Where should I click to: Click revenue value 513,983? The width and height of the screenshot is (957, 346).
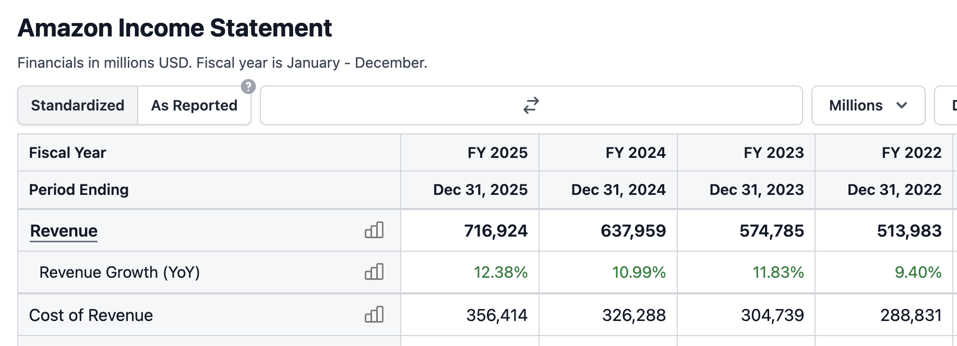pos(909,231)
